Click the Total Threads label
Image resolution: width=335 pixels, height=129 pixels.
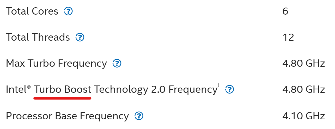(x=38, y=38)
